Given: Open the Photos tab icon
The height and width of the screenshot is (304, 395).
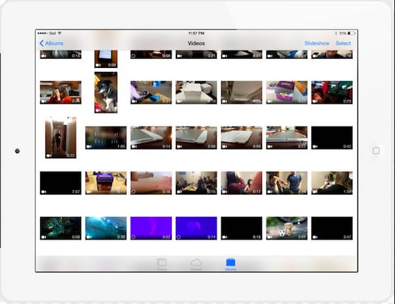Looking at the screenshot, I should click(x=162, y=262).
